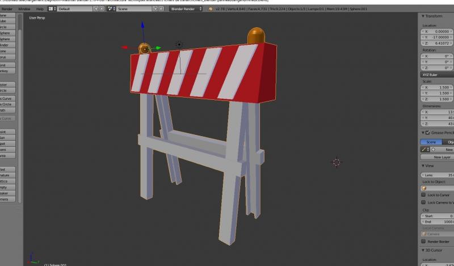Select the Scene grease pencil source button

point(431,142)
